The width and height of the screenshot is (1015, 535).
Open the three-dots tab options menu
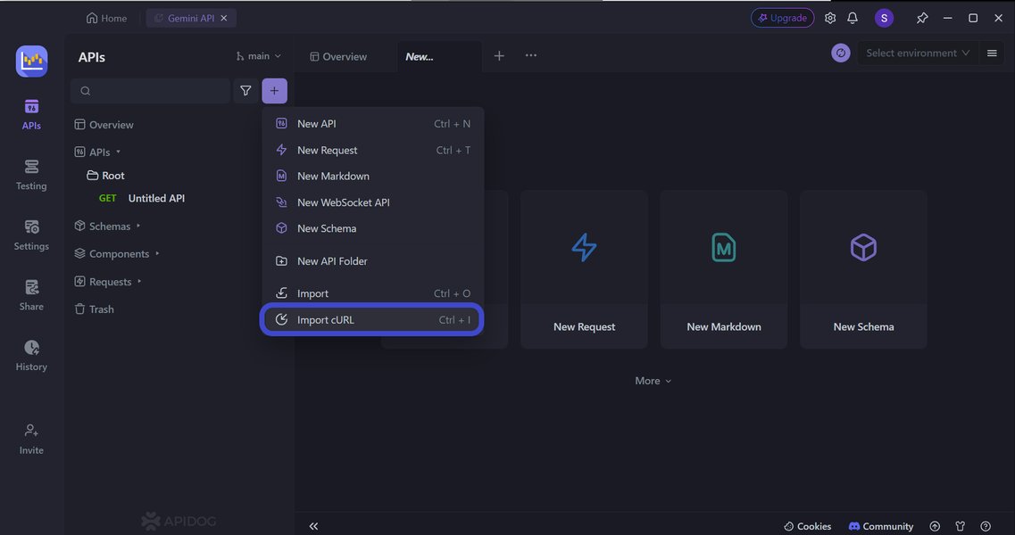point(531,55)
